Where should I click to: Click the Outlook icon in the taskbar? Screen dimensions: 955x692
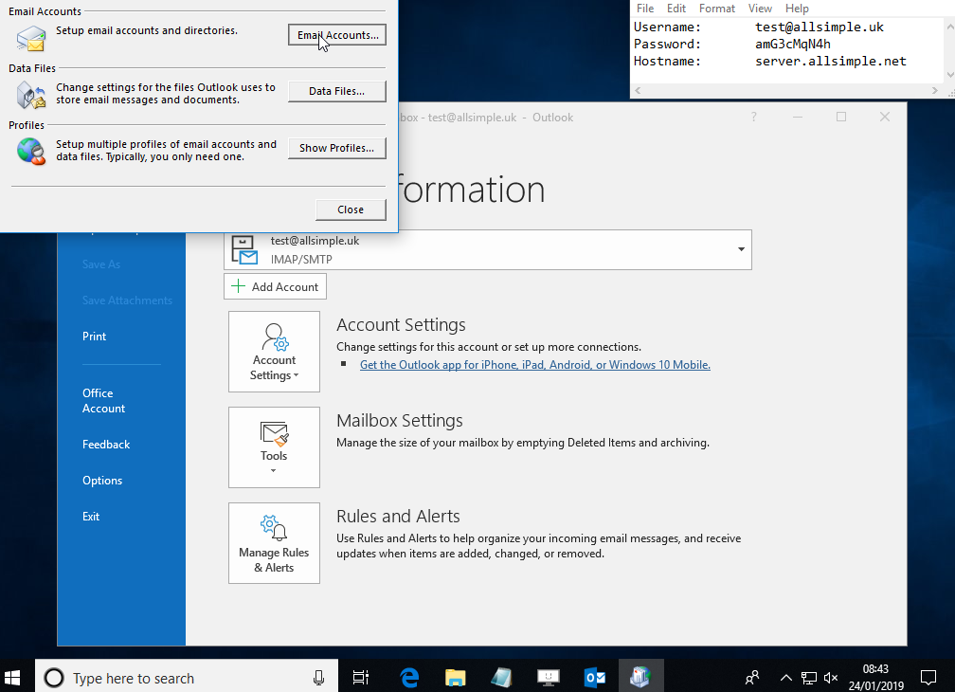595,677
